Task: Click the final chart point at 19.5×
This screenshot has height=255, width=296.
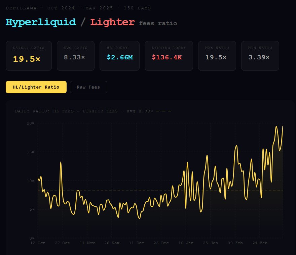Action: click(x=283, y=126)
